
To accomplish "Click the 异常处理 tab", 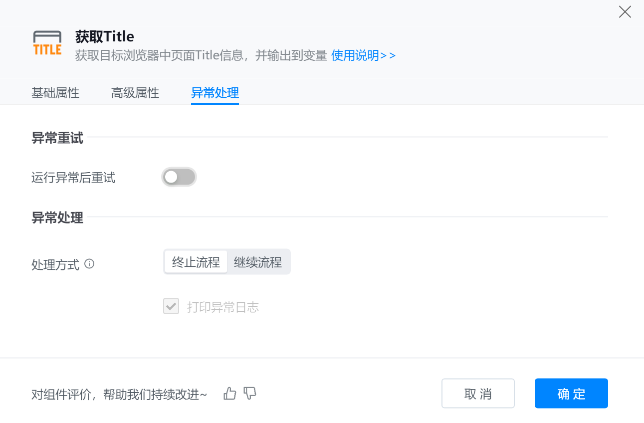I will tap(215, 93).
